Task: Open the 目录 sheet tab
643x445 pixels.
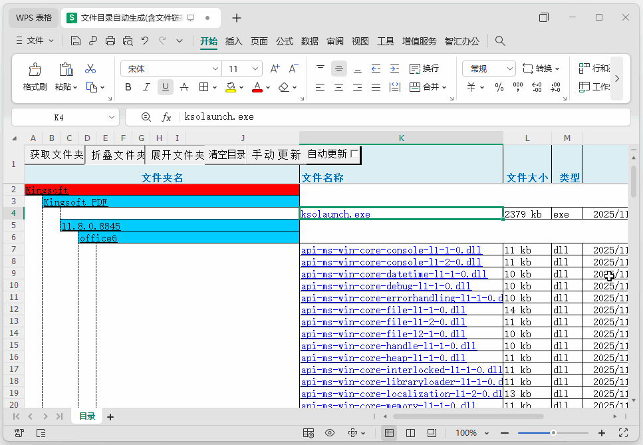Action: point(87,416)
